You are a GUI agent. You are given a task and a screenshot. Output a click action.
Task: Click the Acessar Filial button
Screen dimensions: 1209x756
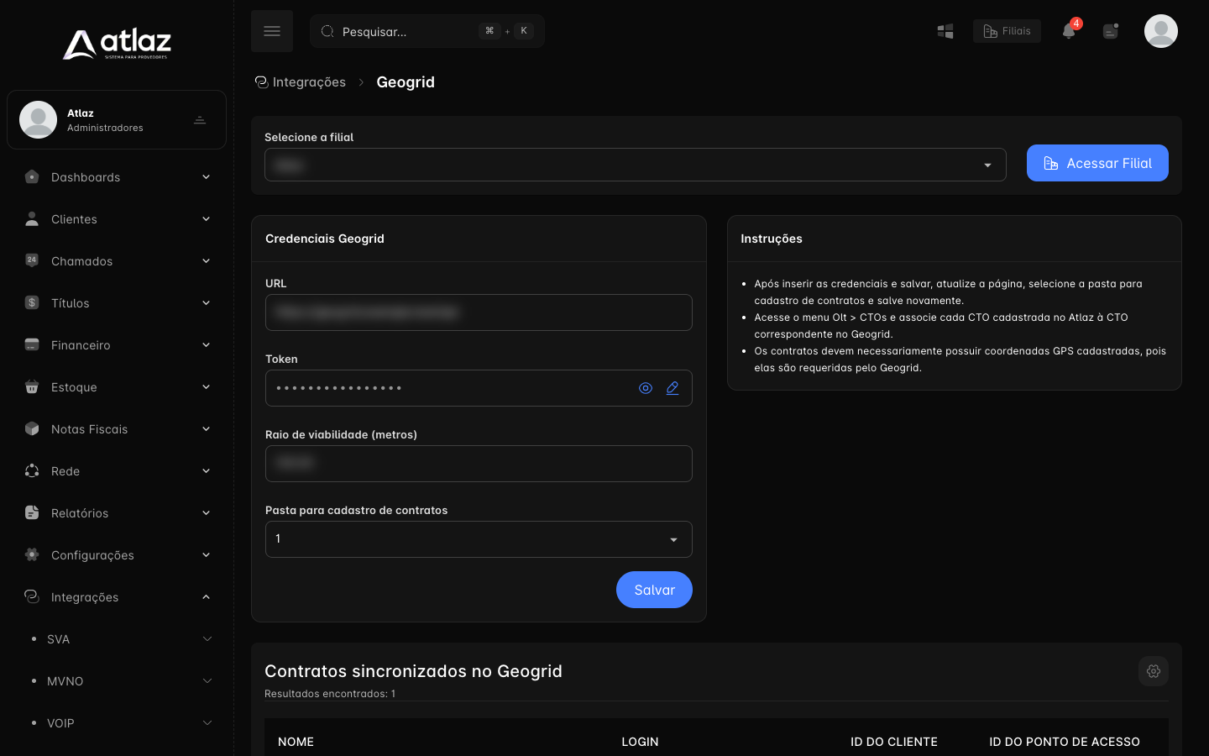[1097, 163]
